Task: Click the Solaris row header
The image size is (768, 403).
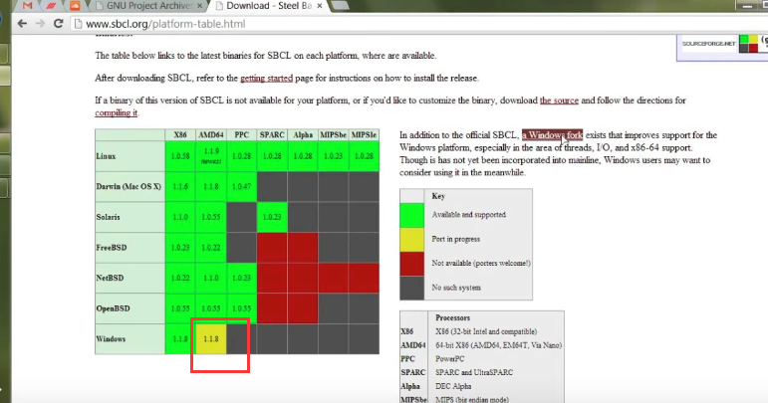Action: pyautogui.click(x=129, y=217)
